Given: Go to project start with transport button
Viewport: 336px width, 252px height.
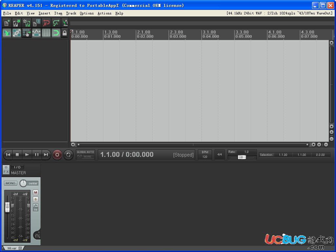Looking at the screenshot, I should pyautogui.click(x=8, y=155).
